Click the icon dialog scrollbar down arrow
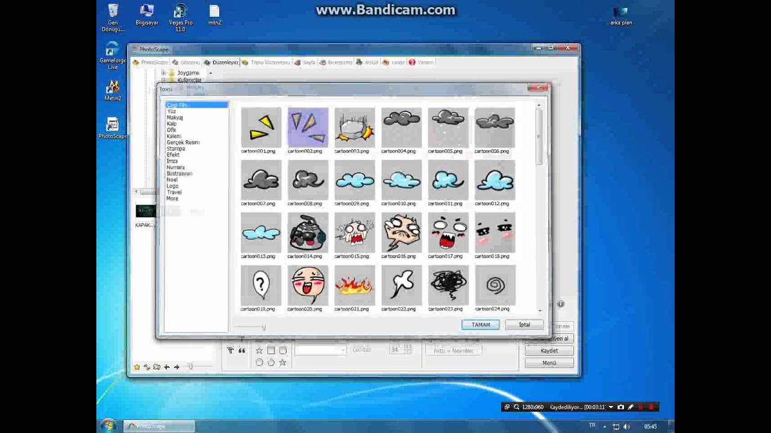Image resolution: width=771 pixels, height=433 pixels. (539, 310)
